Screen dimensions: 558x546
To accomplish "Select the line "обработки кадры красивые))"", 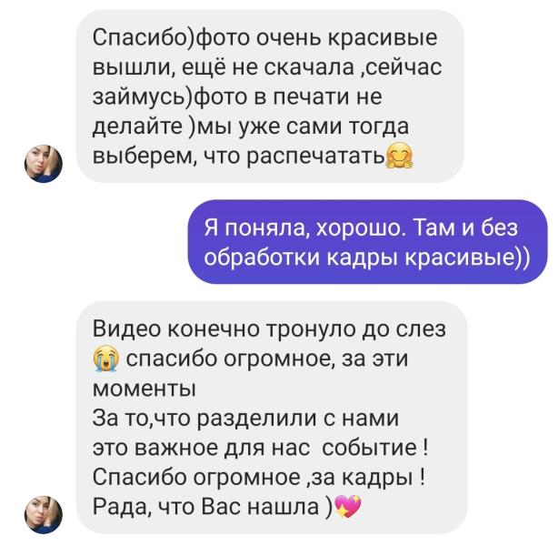I will point(367,257).
